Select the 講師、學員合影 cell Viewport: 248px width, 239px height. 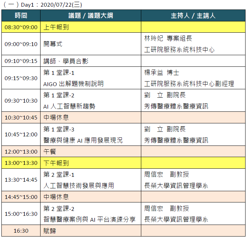click(x=66, y=61)
